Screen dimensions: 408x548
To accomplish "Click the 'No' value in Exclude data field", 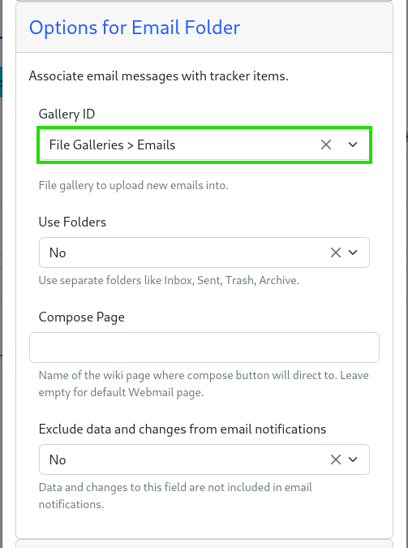I will point(58,460).
